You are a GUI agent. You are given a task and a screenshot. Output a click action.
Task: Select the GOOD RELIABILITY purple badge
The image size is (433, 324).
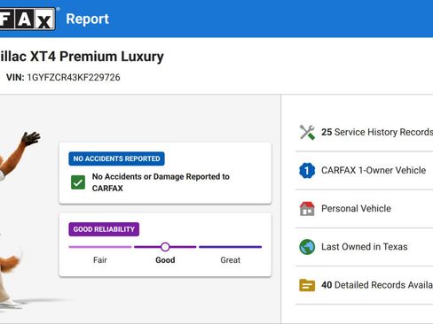[104, 229]
